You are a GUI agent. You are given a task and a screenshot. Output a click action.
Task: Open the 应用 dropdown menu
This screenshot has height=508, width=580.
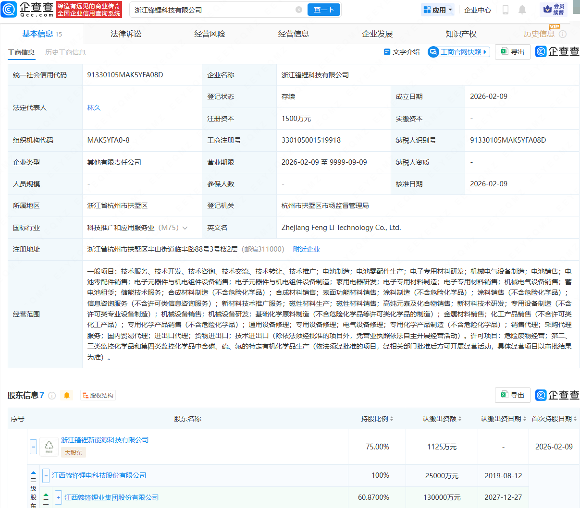pos(438,10)
